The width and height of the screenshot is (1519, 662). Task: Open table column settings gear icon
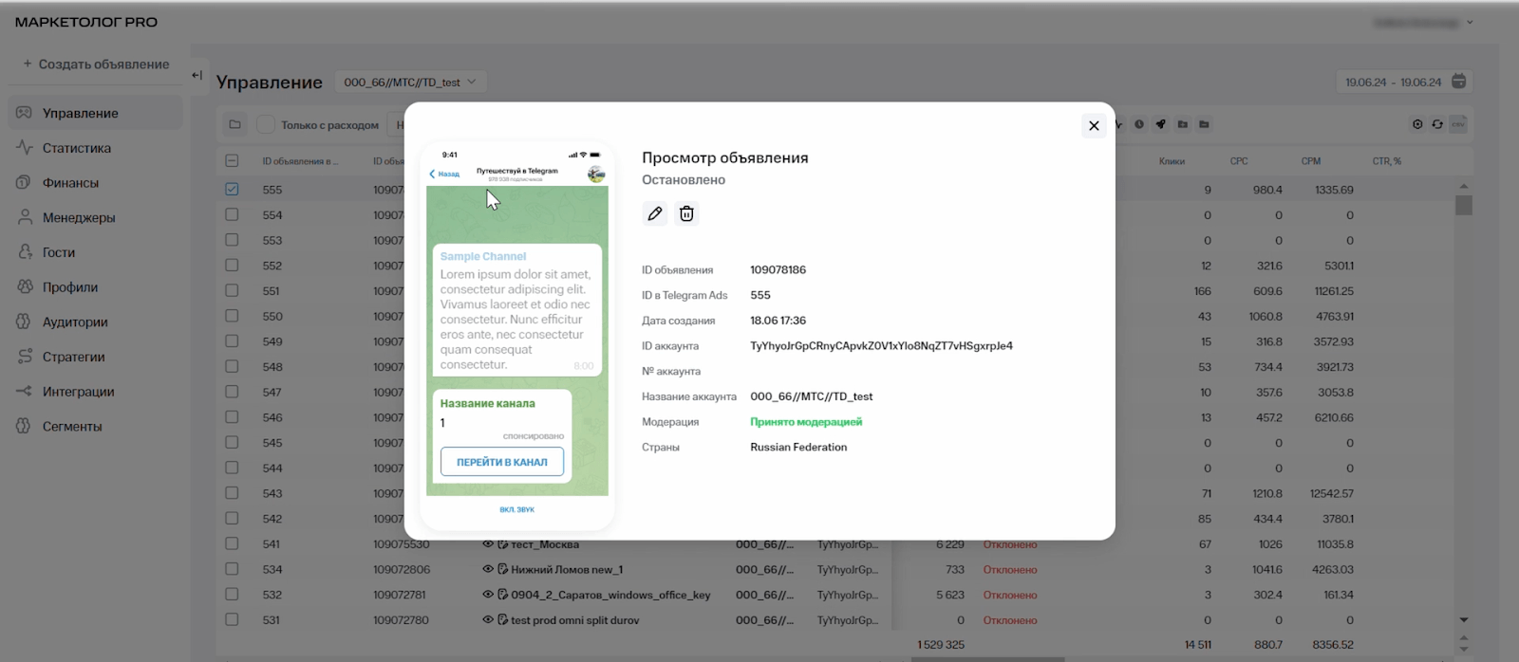point(1417,124)
